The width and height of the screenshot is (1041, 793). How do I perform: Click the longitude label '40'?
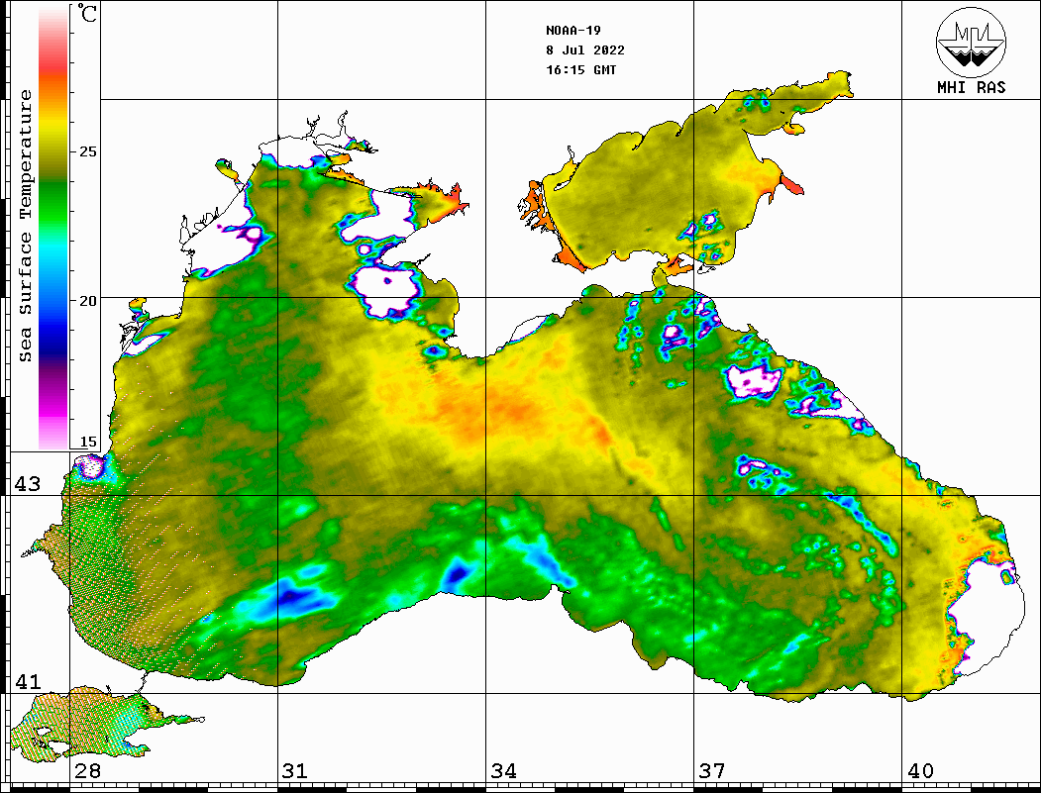(x=919, y=771)
